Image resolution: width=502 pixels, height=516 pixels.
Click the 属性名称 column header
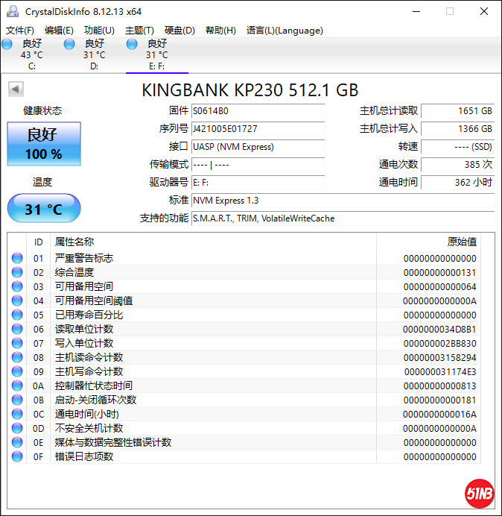[74, 242]
